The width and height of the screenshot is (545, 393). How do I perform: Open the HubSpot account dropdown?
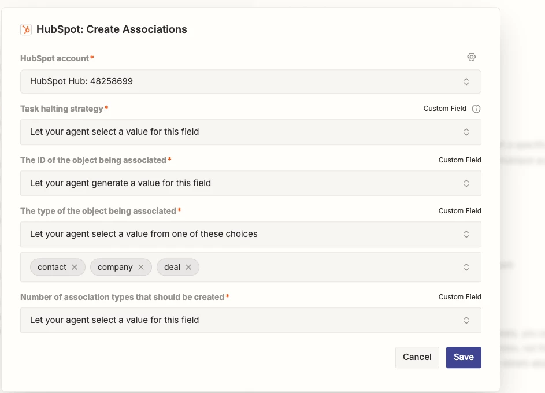[x=250, y=81]
